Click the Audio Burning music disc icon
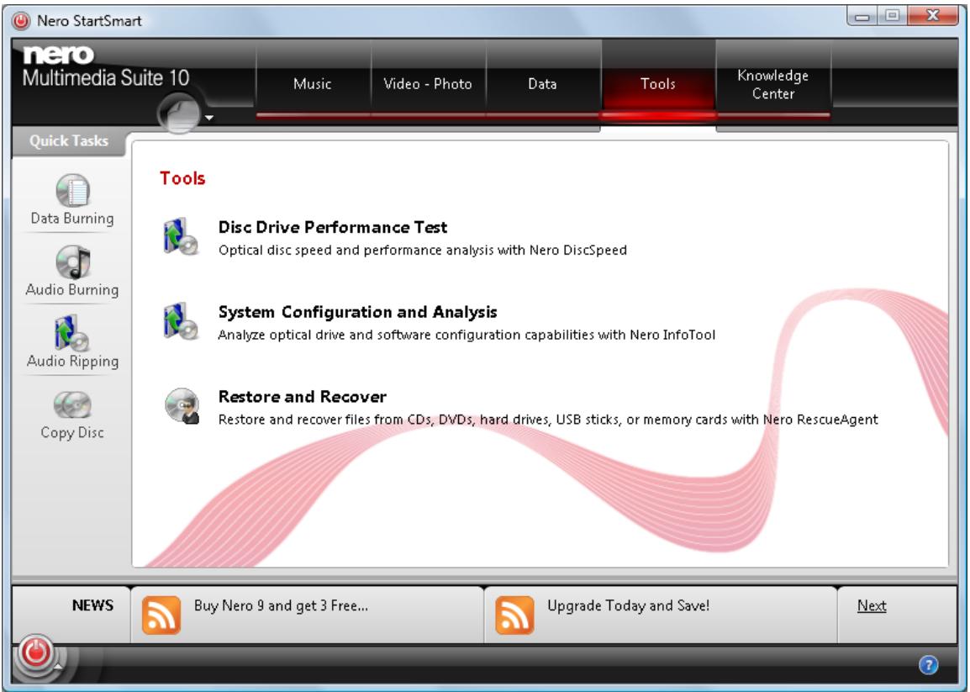This screenshot has height=692, width=970. pos(73,262)
